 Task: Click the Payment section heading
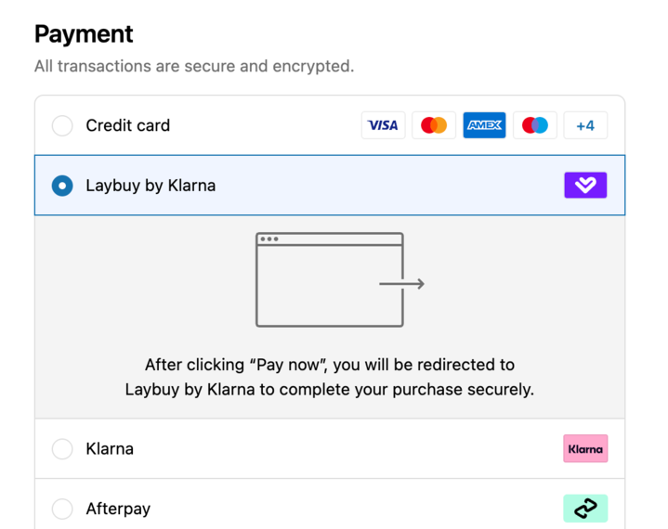point(84,34)
